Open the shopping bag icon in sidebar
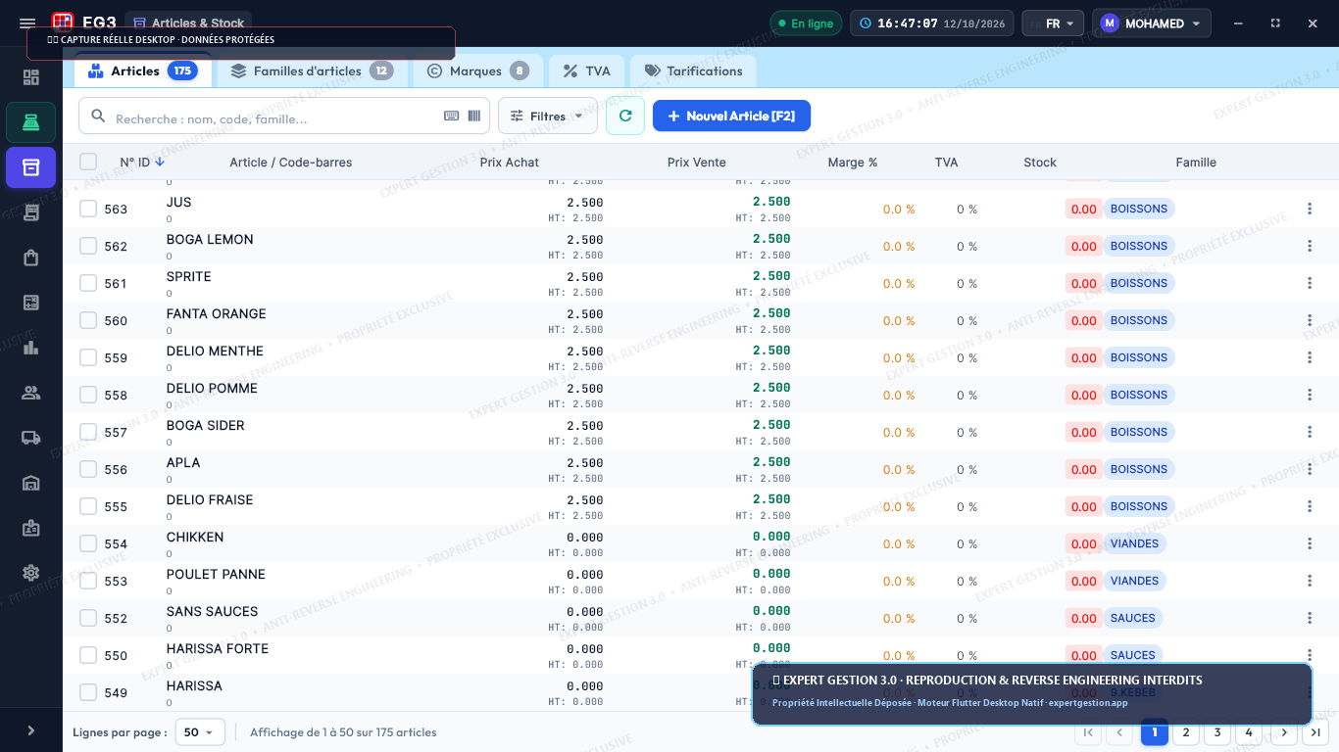 pos(31,258)
